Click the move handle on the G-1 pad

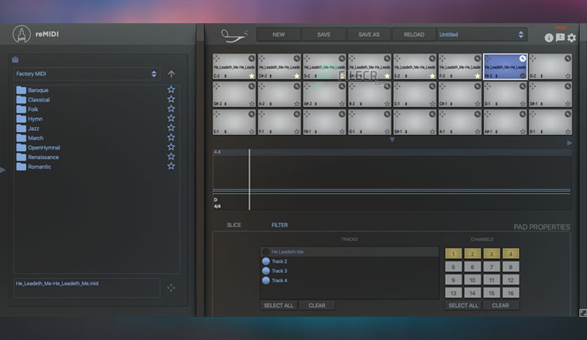pos(352,114)
